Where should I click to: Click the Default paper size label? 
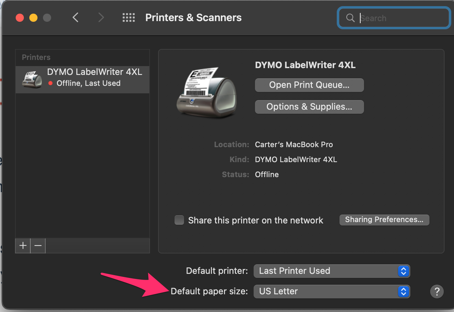(209, 291)
